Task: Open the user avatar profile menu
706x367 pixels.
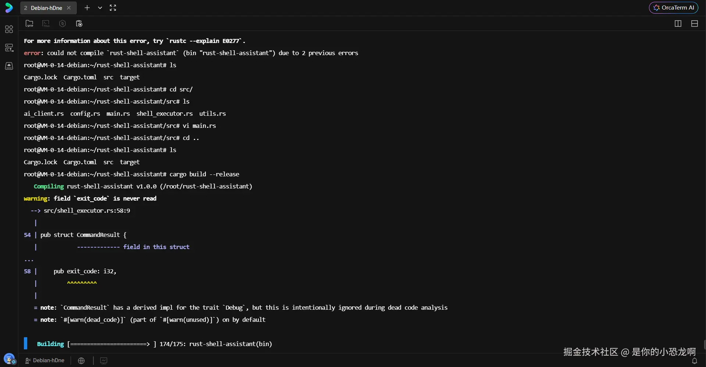Action: (9, 359)
